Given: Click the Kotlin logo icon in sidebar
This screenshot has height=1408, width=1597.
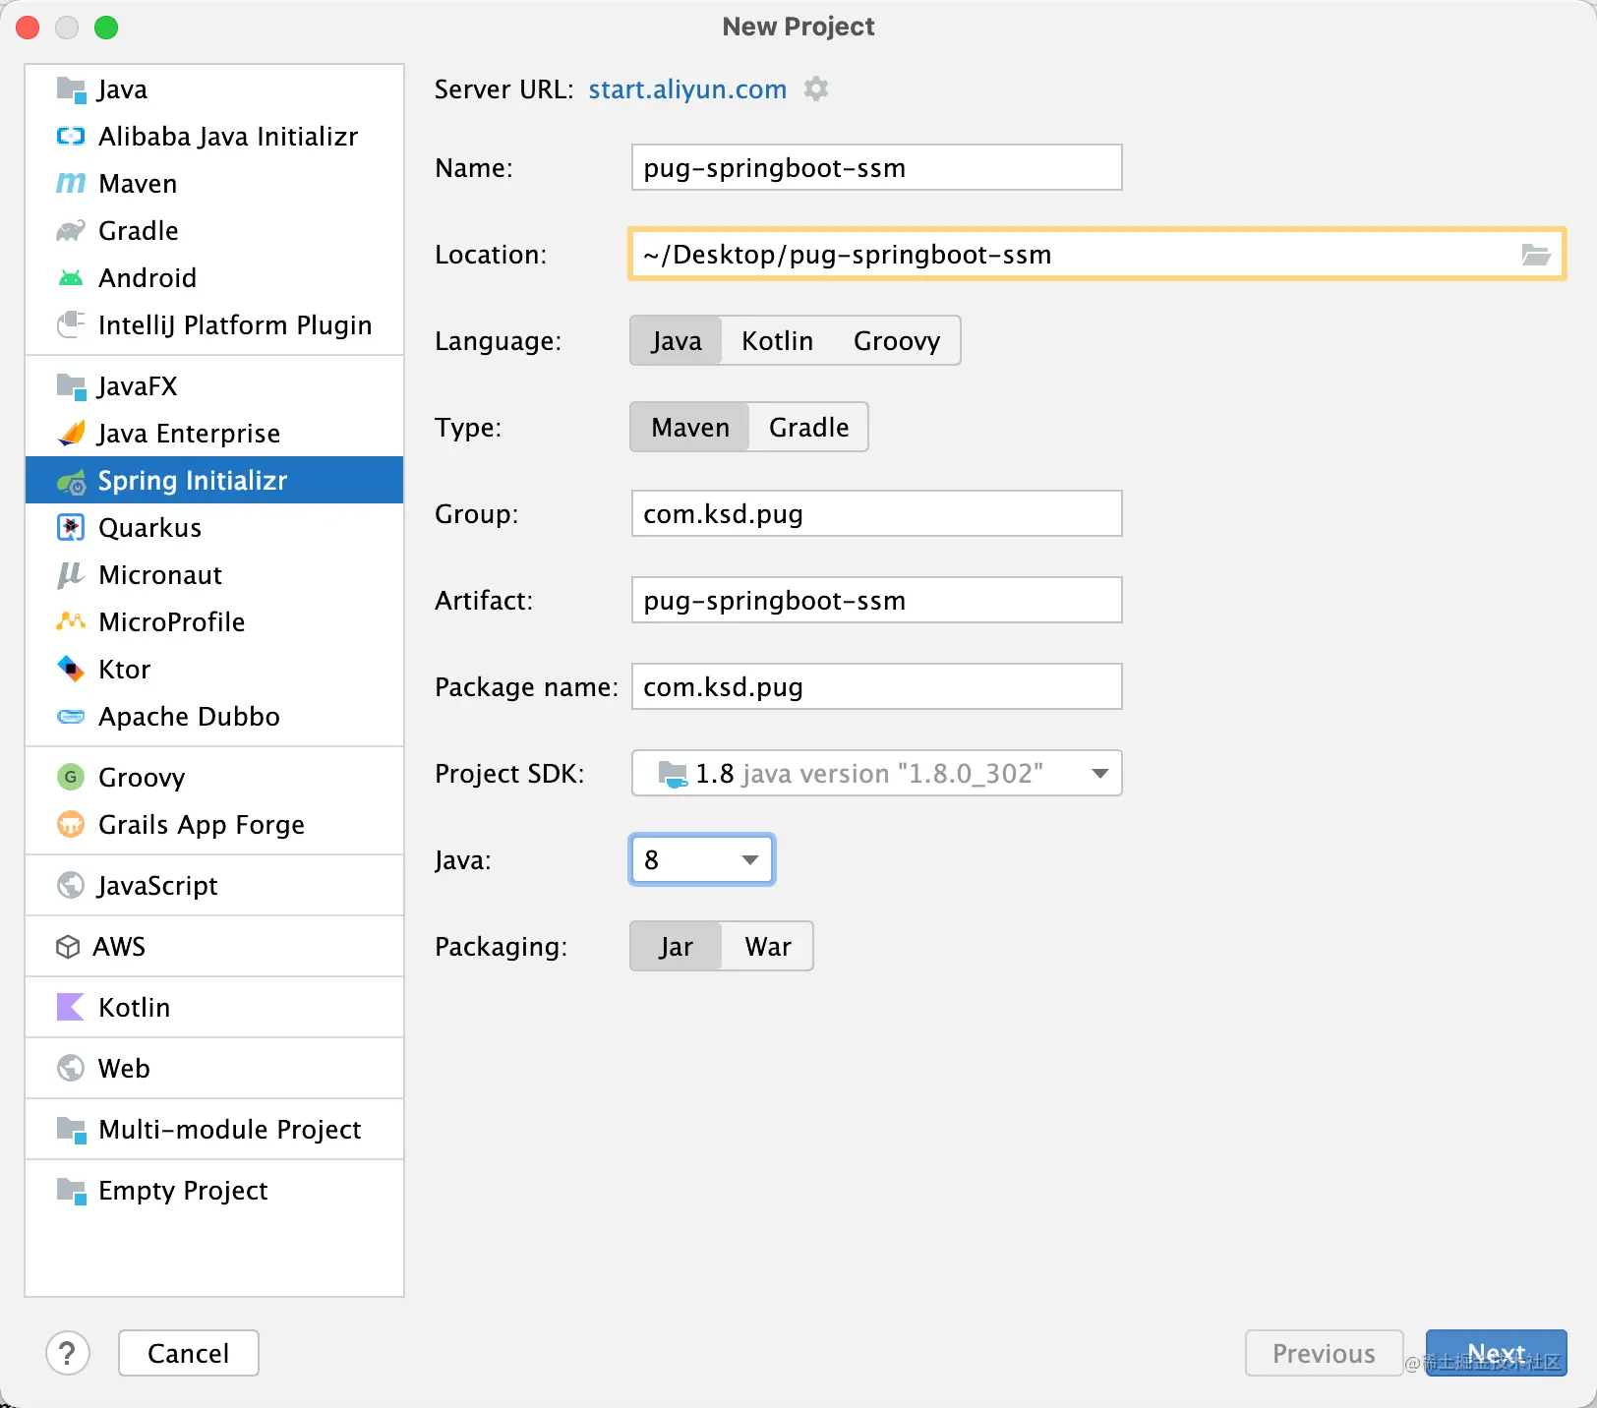Looking at the screenshot, I should (71, 1008).
